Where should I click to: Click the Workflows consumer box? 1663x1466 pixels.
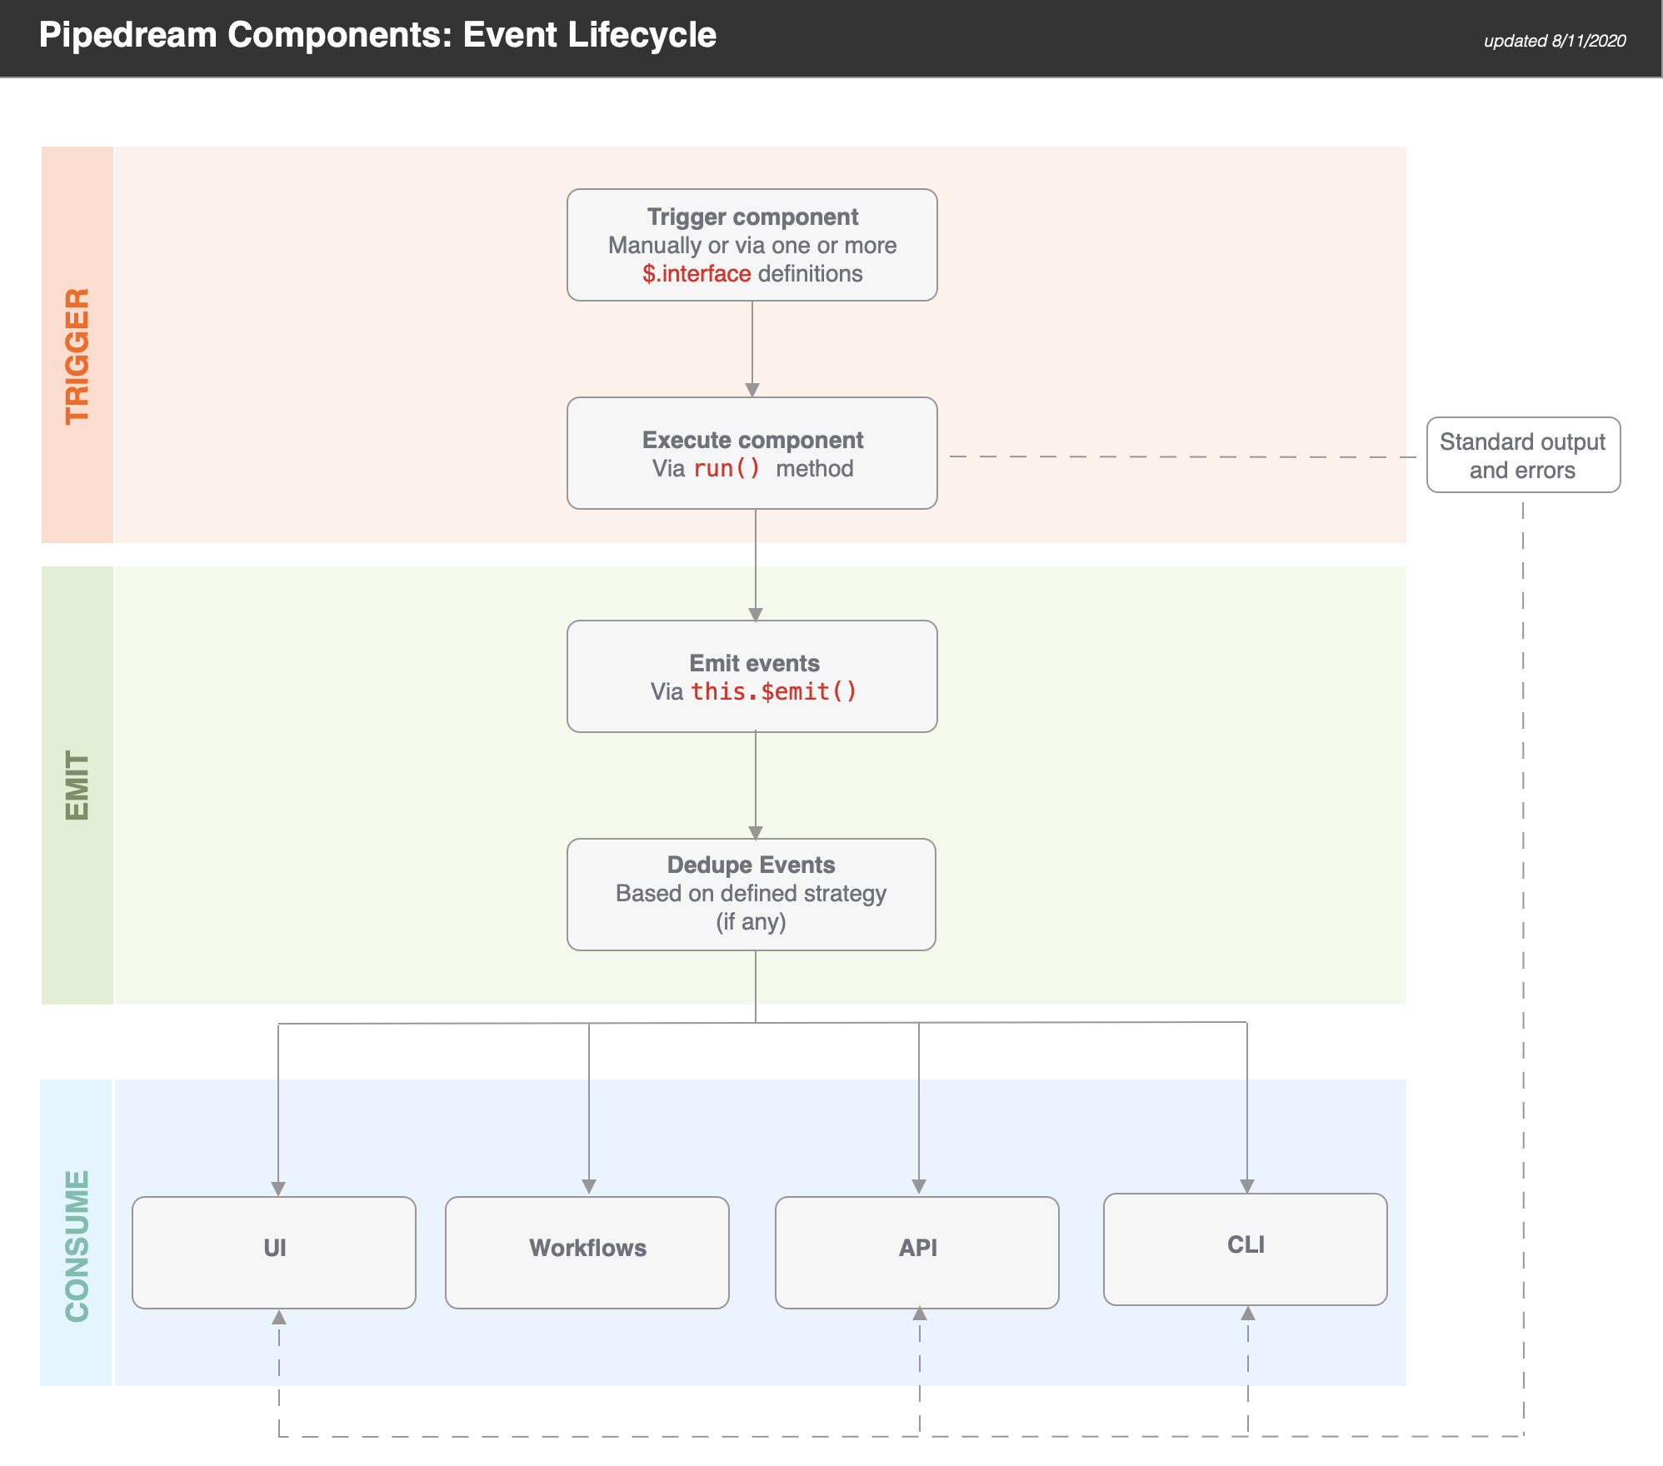point(587,1252)
